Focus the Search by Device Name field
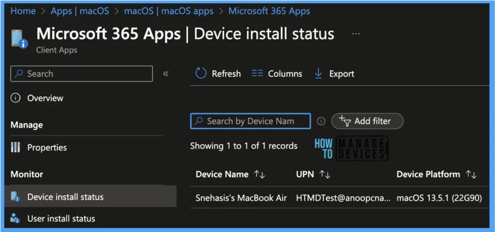 coord(250,121)
